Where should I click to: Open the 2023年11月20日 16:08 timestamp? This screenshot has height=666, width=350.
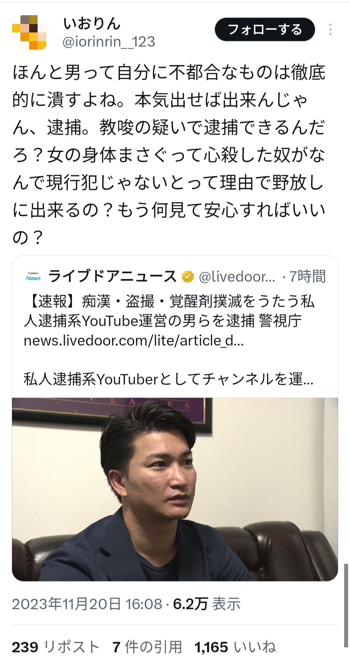click(87, 604)
